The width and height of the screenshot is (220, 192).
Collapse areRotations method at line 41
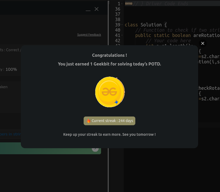122,35
